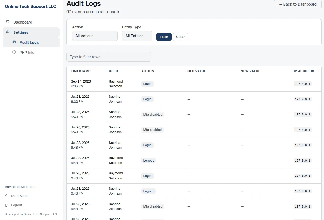
Task: Select the Jul 28, 2026 8:22 PM timestamp
Action: pos(80,99)
